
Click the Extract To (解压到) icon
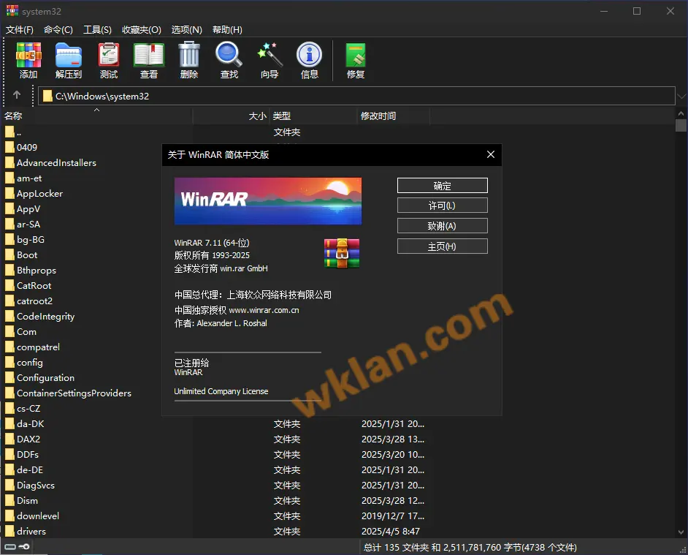tap(69, 60)
